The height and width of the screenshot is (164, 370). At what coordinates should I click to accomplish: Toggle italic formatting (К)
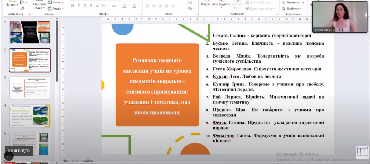coord(79,6)
